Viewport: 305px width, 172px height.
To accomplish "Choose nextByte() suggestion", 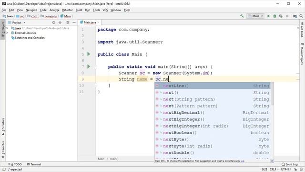I will (x=213, y=139).
